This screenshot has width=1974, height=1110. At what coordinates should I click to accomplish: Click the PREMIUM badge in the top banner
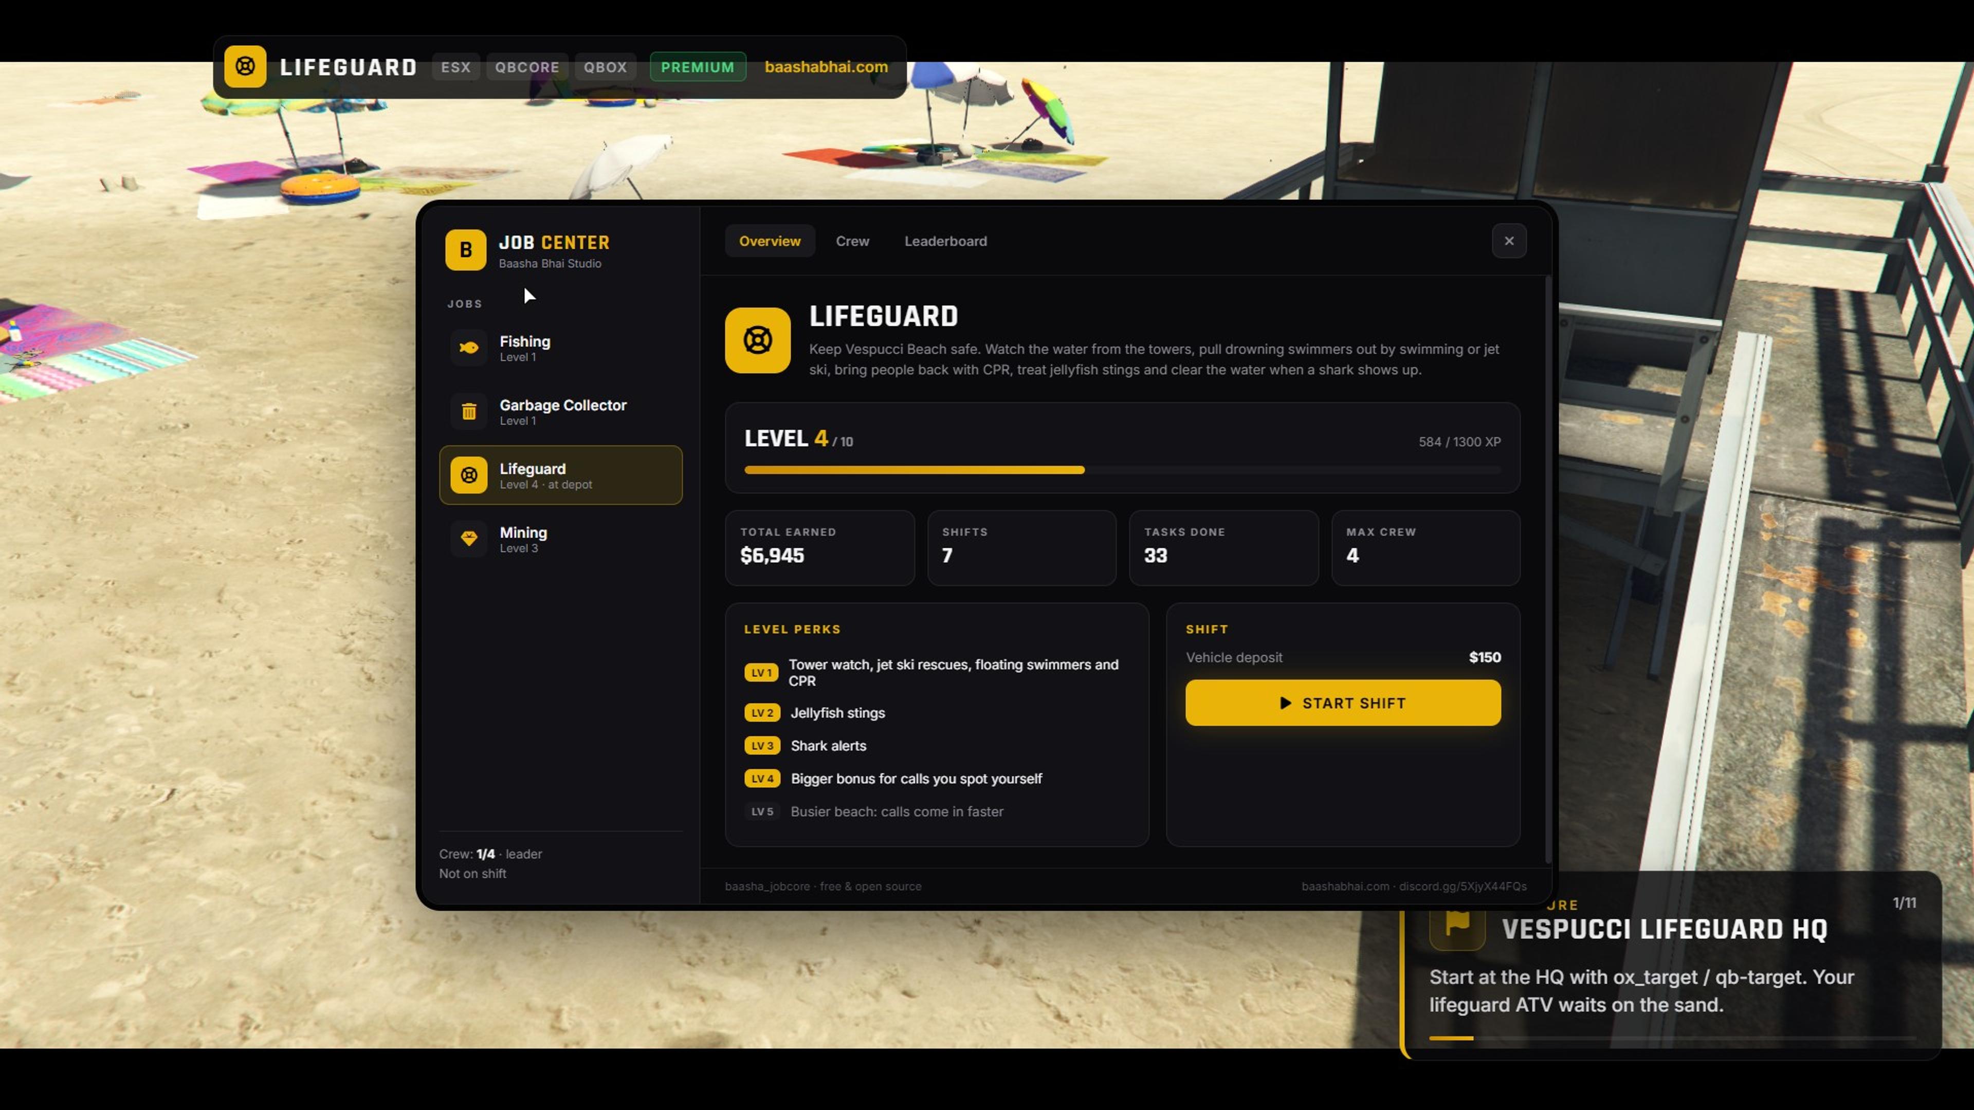(x=698, y=67)
